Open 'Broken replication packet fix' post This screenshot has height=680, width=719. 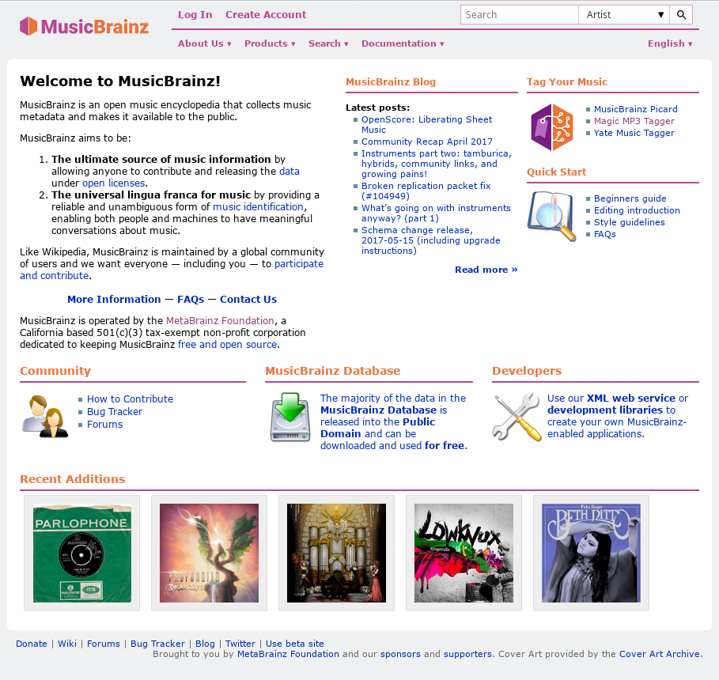click(x=426, y=191)
